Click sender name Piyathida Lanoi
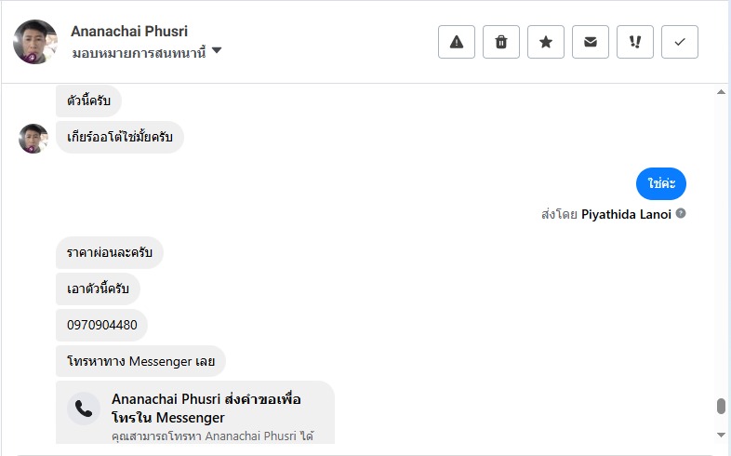The height and width of the screenshot is (456, 731). [626, 214]
